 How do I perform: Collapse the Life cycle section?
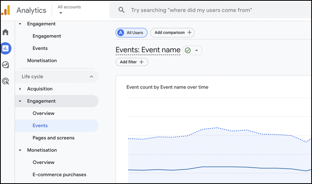pos(91,77)
